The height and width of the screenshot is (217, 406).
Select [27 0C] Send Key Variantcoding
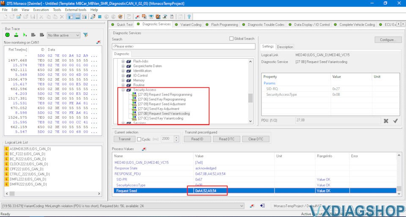[x=161, y=118]
